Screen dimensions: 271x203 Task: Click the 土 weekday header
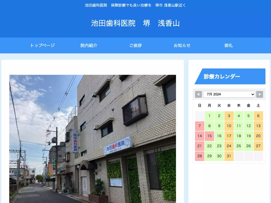coord(258,105)
